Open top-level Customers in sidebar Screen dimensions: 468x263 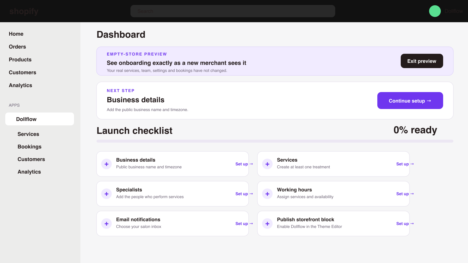[x=23, y=72]
